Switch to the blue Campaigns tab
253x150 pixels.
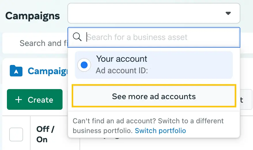48,71
